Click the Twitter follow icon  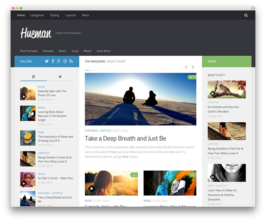47,61
